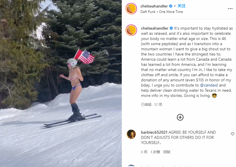Click the verified badge beside the caption username

tap(171, 28)
